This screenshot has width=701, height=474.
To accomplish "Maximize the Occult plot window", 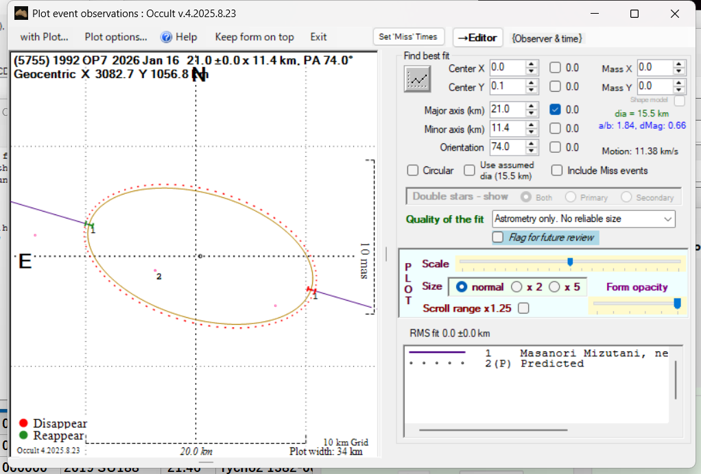I will 634,14.
